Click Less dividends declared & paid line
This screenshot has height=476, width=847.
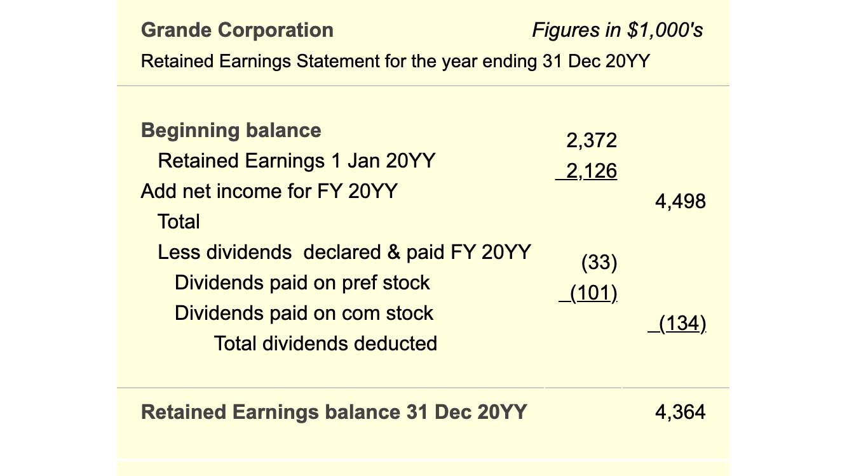344,252
